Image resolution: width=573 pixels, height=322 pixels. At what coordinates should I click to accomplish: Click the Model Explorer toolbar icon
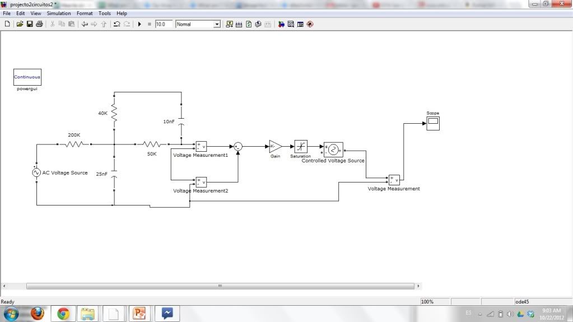(x=291, y=24)
